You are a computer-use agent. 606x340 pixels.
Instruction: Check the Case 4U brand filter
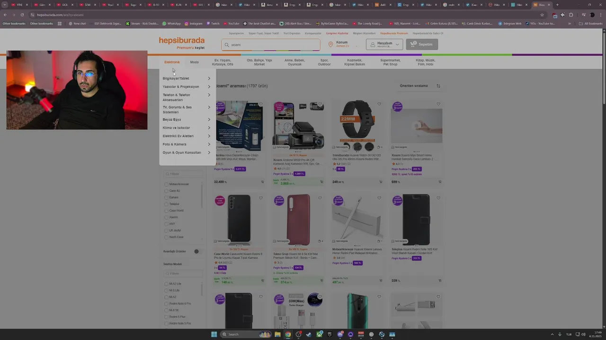166,191
